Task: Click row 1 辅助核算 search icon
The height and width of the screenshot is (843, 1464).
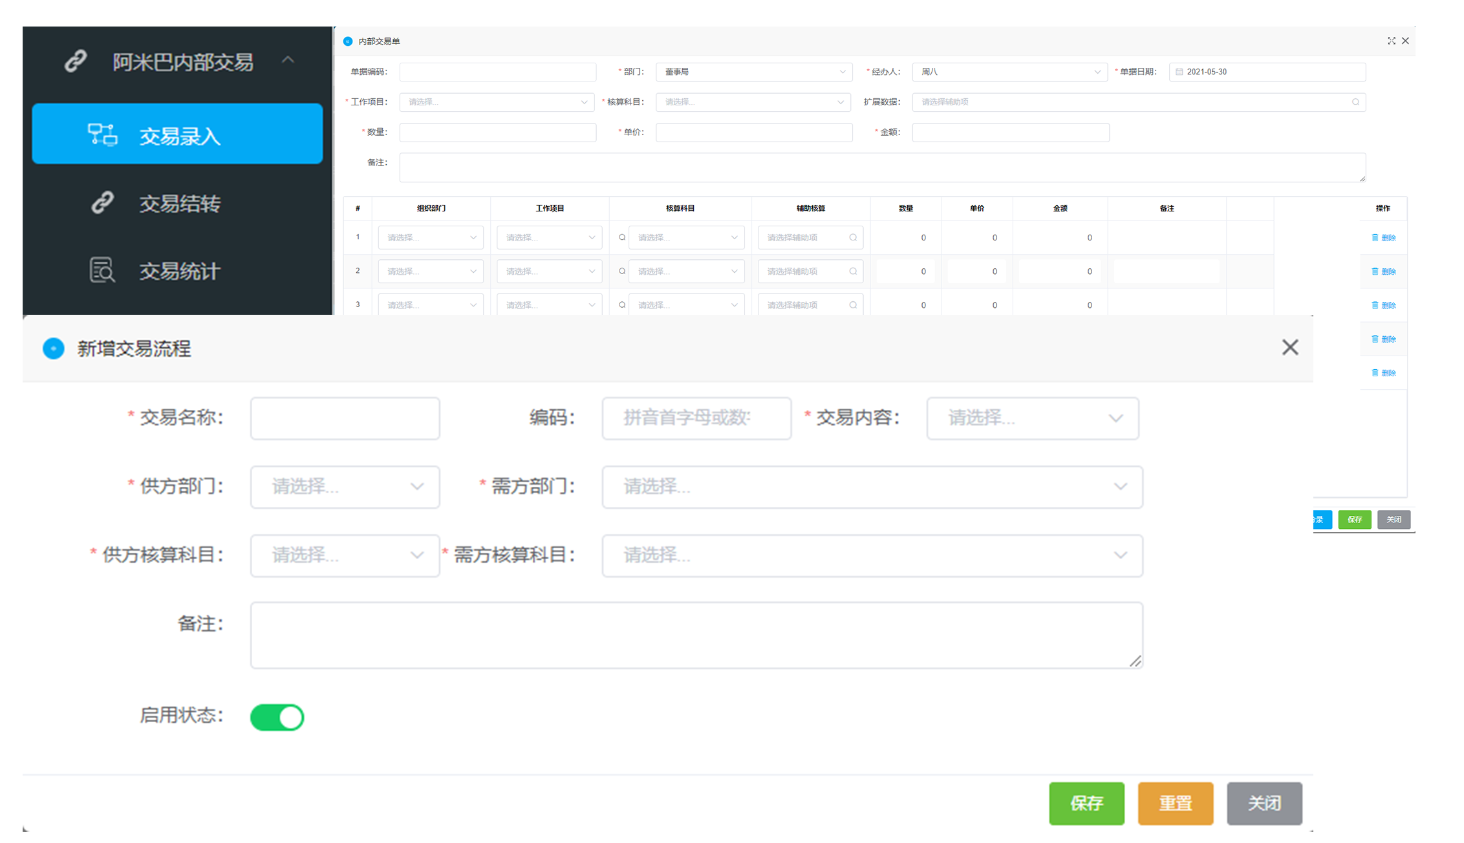Action: pyautogui.click(x=853, y=238)
